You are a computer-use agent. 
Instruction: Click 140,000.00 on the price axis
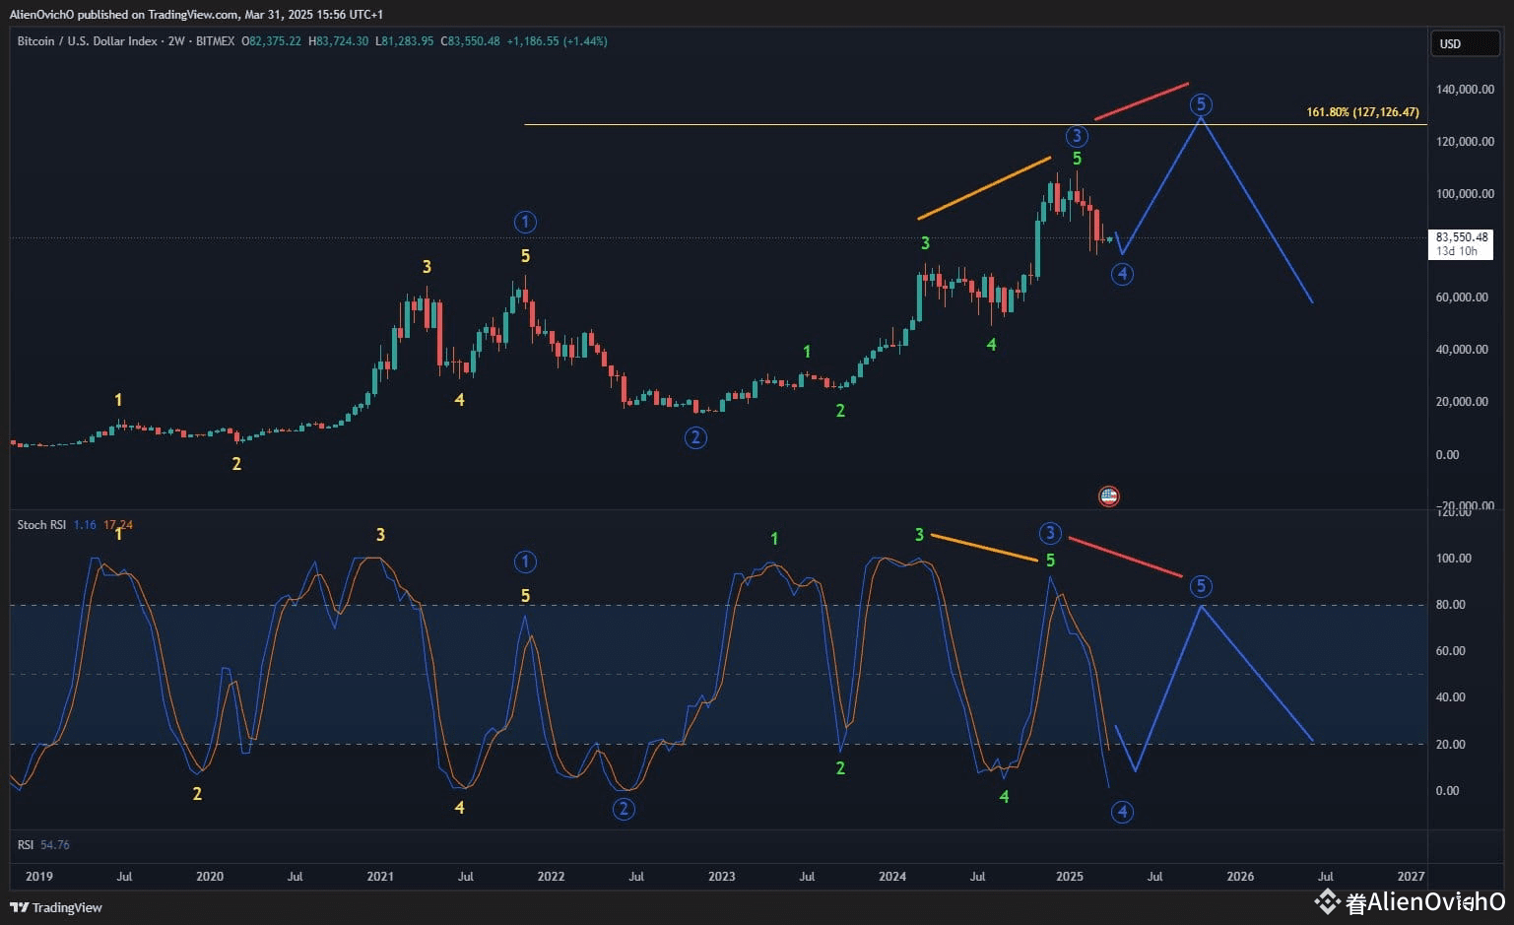[x=1466, y=90]
